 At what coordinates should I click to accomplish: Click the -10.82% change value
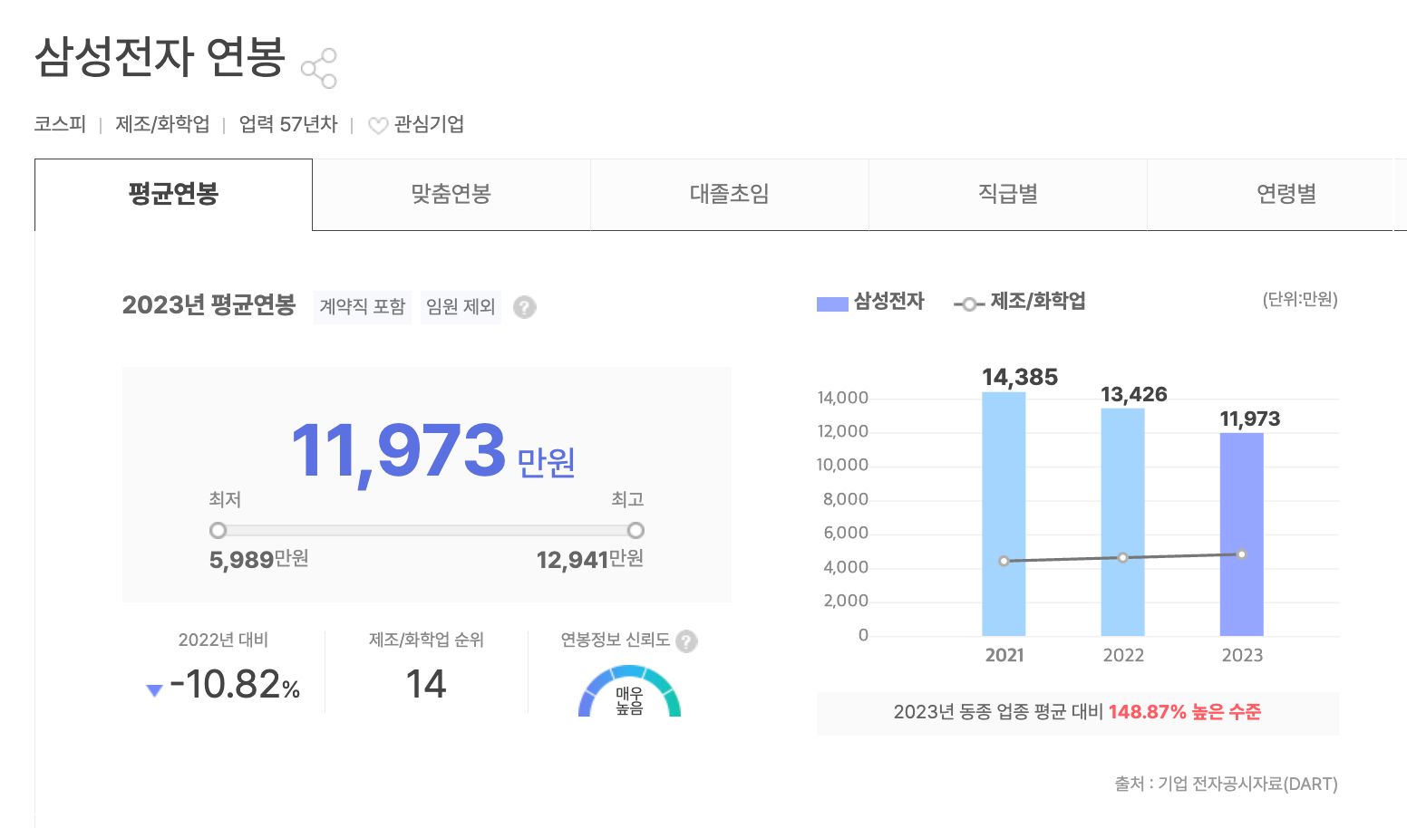click(235, 685)
